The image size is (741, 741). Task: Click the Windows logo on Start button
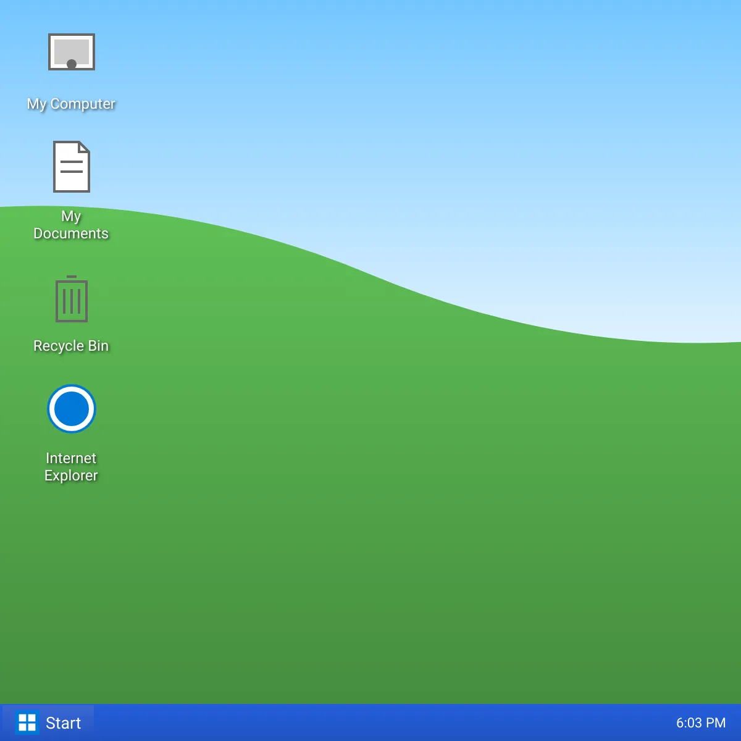pos(27,722)
